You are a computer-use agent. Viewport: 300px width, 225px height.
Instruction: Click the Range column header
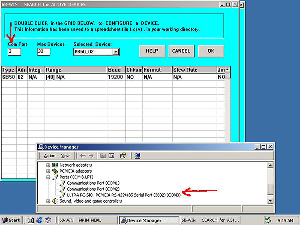(x=76, y=70)
